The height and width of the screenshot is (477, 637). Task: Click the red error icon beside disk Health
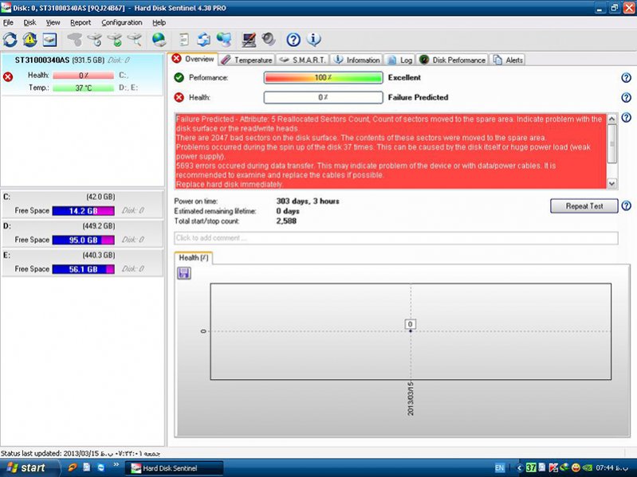[8, 76]
